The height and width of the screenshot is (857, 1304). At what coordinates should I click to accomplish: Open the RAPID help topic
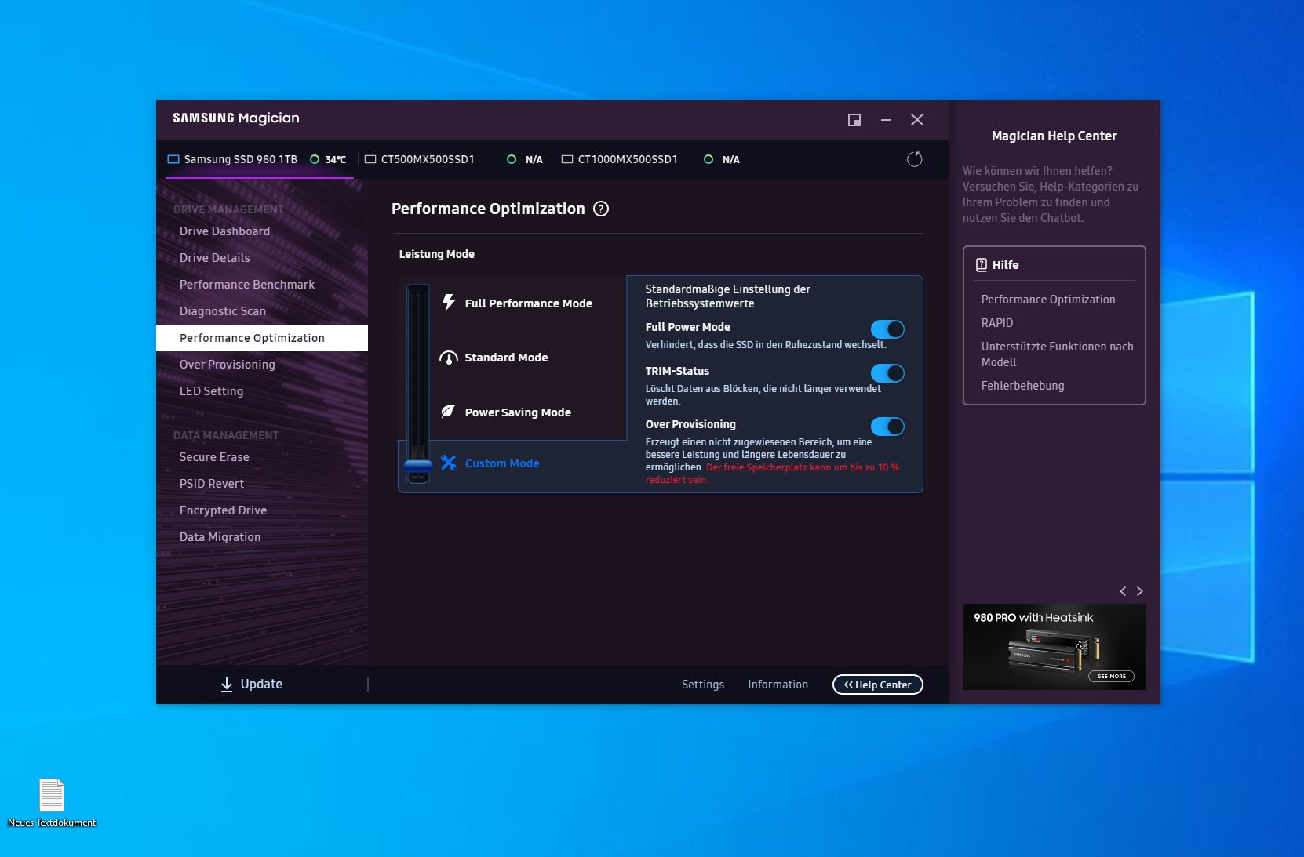997,323
